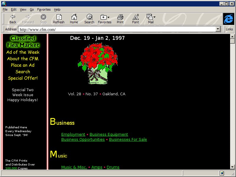Open the Go menu
The width and height of the screenshot is (236, 177).
32,9
